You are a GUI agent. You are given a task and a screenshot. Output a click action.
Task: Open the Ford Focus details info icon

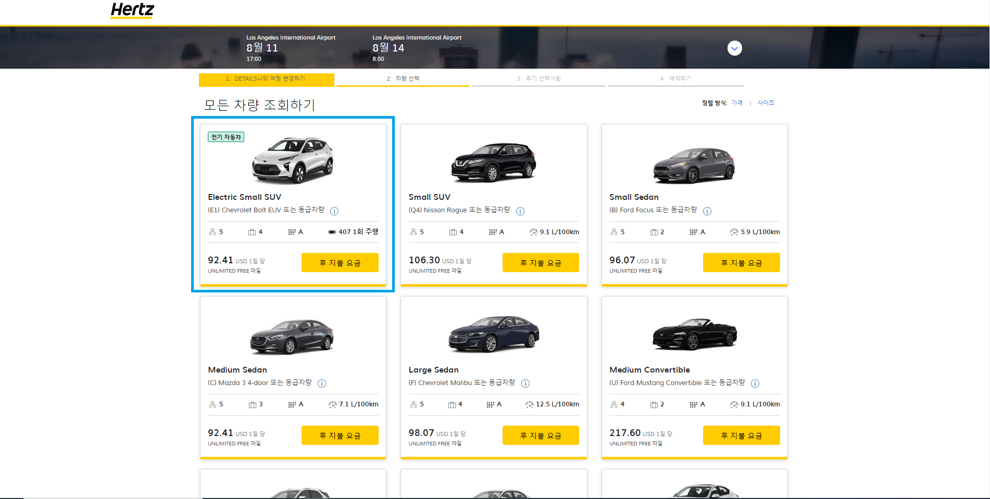pos(707,211)
